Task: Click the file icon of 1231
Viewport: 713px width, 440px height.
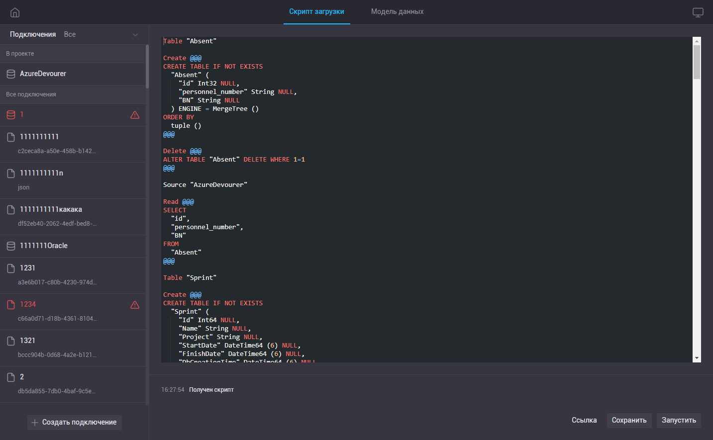Action: (11, 268)
